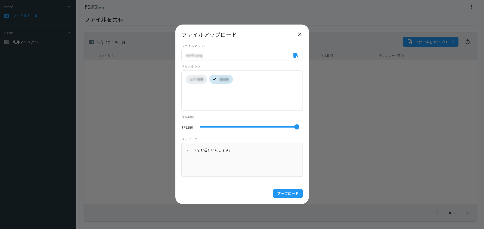The height and width of the screenshot is (229, 484).
Task: Collapse the ページ sidebar section
Action: coord(69,7)
